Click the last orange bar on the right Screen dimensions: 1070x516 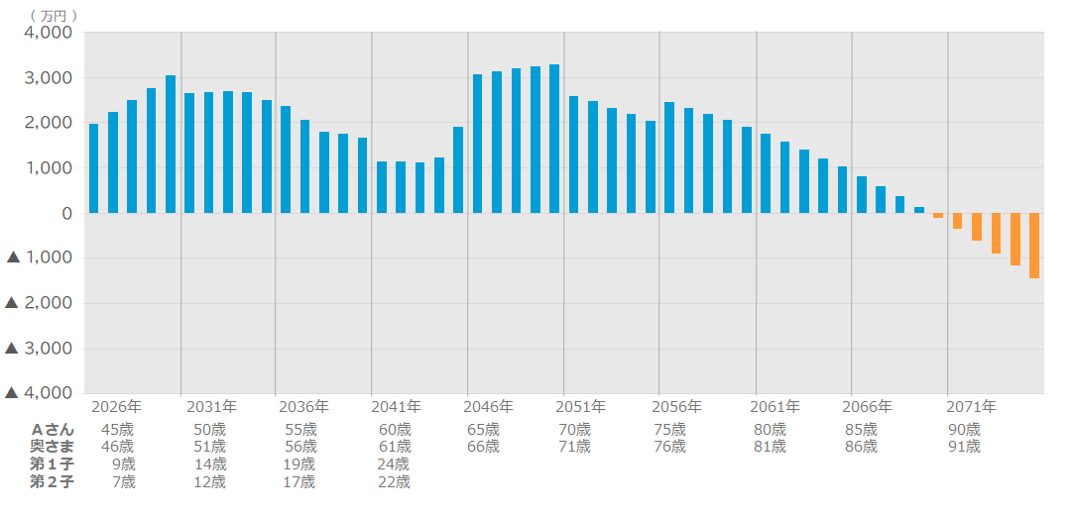[x=1034, y=246]
